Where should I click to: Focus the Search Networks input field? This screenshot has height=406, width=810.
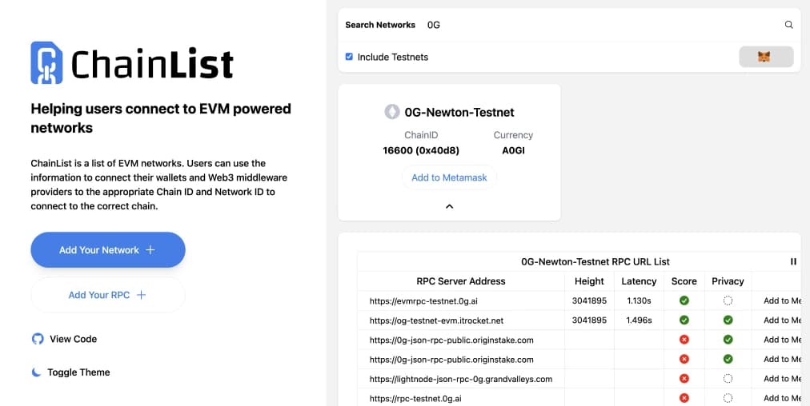(x=602, y=25)
